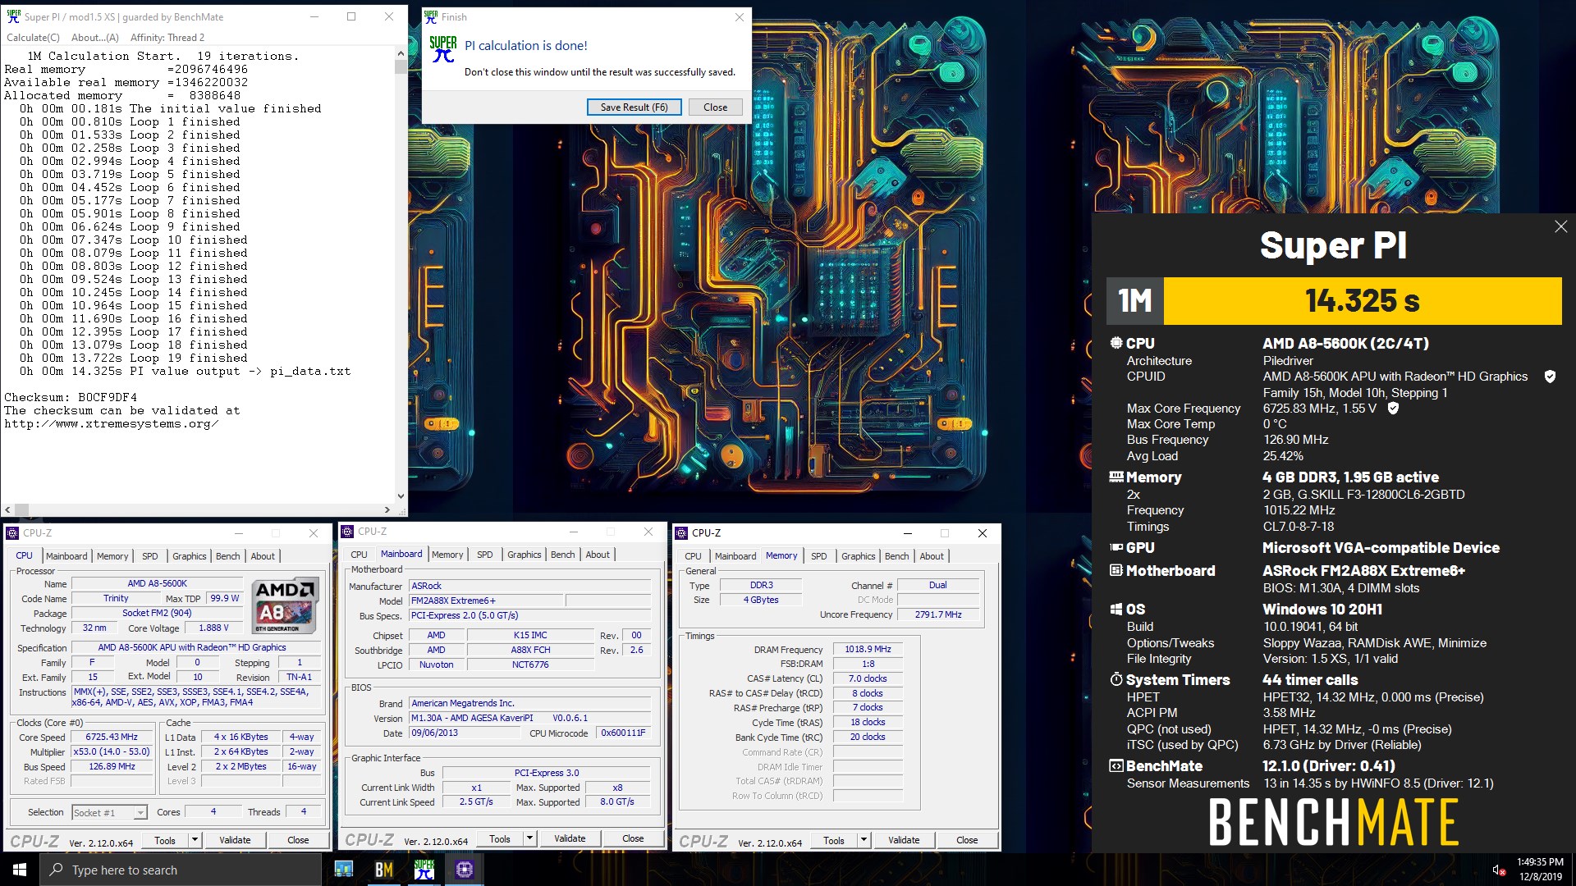The image size is (1576, 886).
Task: Click the Memory CPU-Z window title icon
Action: 681,533
